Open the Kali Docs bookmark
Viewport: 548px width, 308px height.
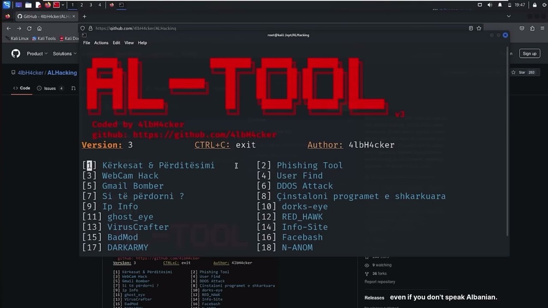tap(69, 38)
